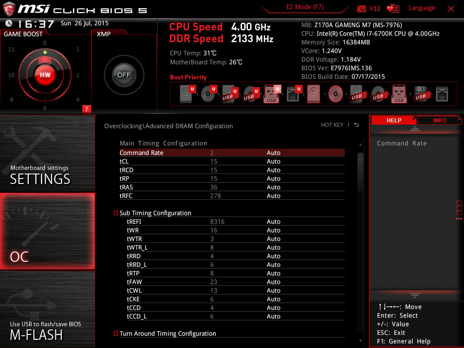464x348 pixels.
Task: Select the tRRD timing row
Action: (236, 256)
